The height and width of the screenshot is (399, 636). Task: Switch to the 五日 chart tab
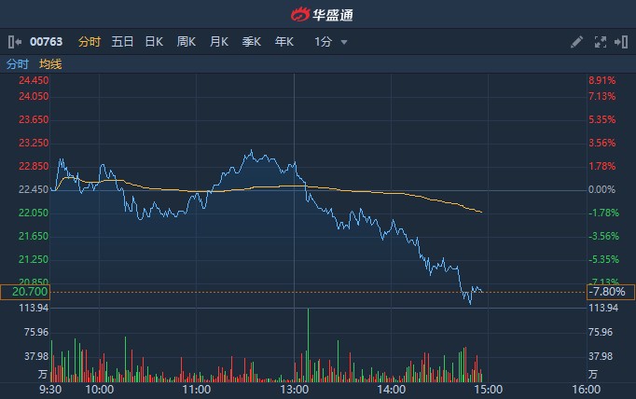[x=122, y=41]
